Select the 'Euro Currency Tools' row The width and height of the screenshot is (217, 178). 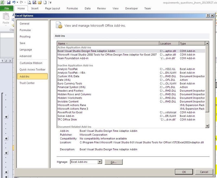pos(131,83)
